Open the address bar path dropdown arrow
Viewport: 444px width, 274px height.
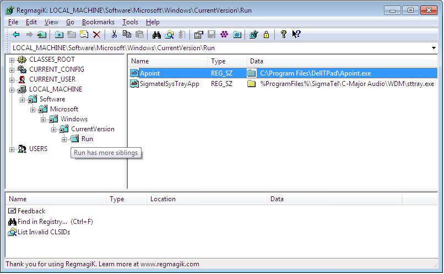click(434, 48)
